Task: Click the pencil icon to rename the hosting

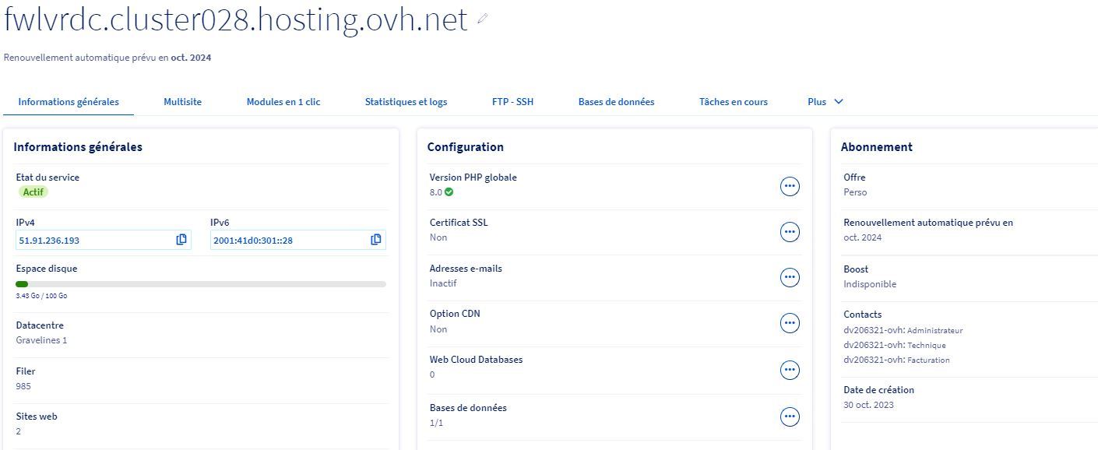Action: [x=483, y=19]
